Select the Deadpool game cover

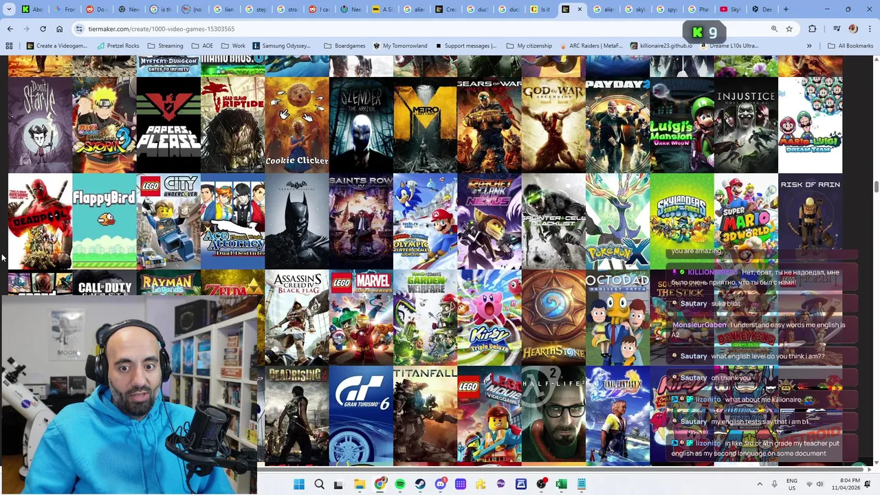pyautogui.click(x=40, y=221)
